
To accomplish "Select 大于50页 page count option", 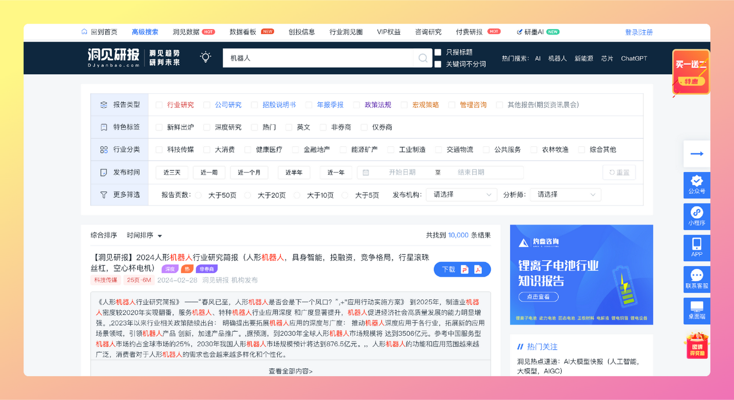I will pos(199,195).
